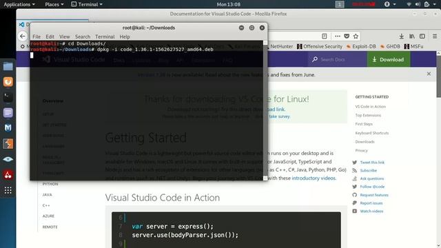Open Firefox reader view icon
Viewport: 441px width, 248px height.
coord(325,36)
